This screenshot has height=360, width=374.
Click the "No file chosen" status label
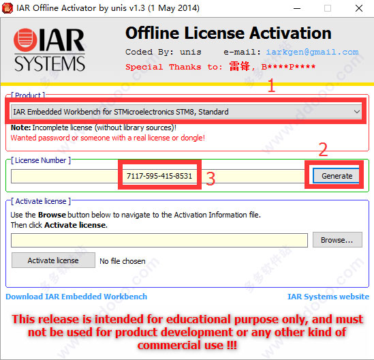pos(123,261)
